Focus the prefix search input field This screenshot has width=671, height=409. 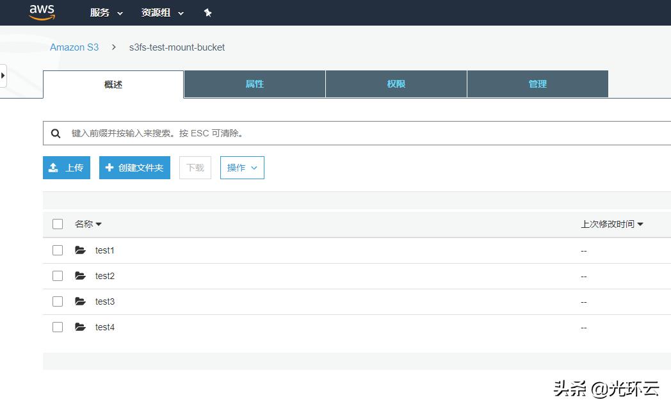(x=365, y=133)
